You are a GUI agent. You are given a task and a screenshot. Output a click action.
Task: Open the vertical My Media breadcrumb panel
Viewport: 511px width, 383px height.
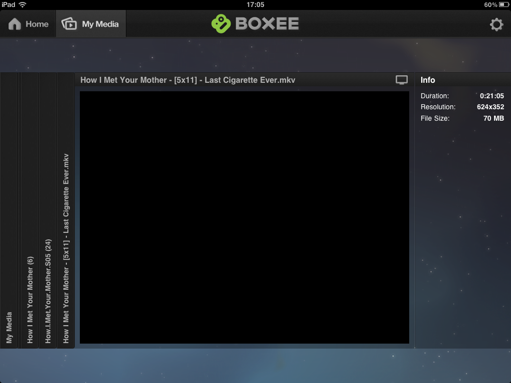tap(9, 210)
